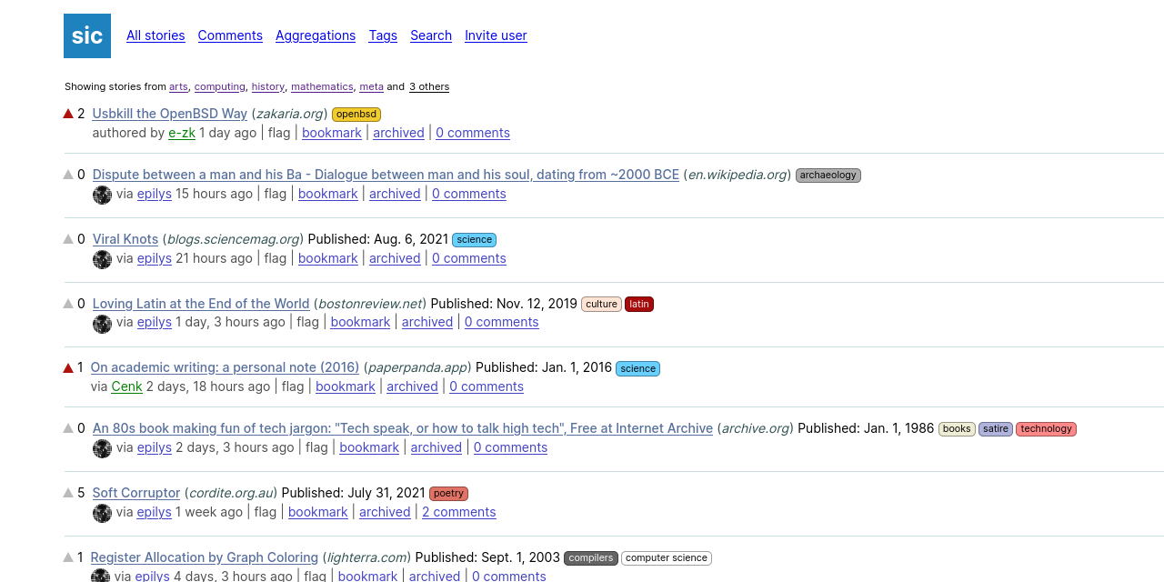View 0 comments on On academic writing

coord(487,386)
